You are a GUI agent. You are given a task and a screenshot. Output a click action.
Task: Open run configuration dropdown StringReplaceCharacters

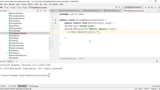(133, 7)
